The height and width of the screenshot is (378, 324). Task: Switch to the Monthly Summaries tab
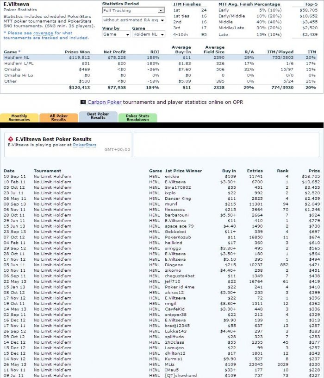(19, 118)
